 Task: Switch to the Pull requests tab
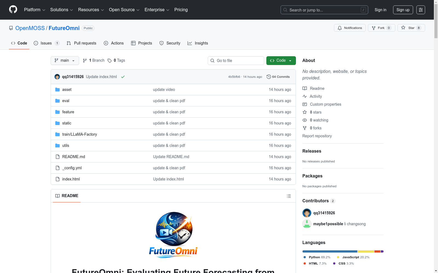click(82, 43)
